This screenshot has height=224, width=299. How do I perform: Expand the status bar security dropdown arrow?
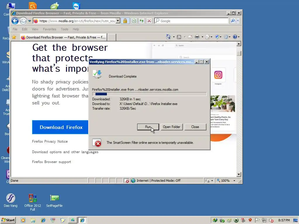[x=212, y=181]
